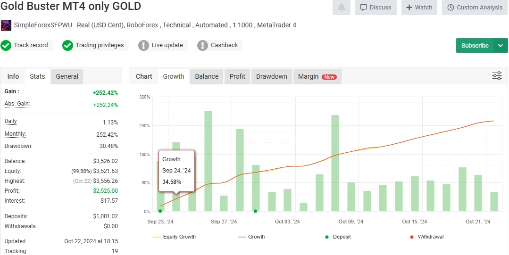The height and width of the screenshot is (255, 509).
Task: Open the chart settings sliders icon
Action: point(497,76)
